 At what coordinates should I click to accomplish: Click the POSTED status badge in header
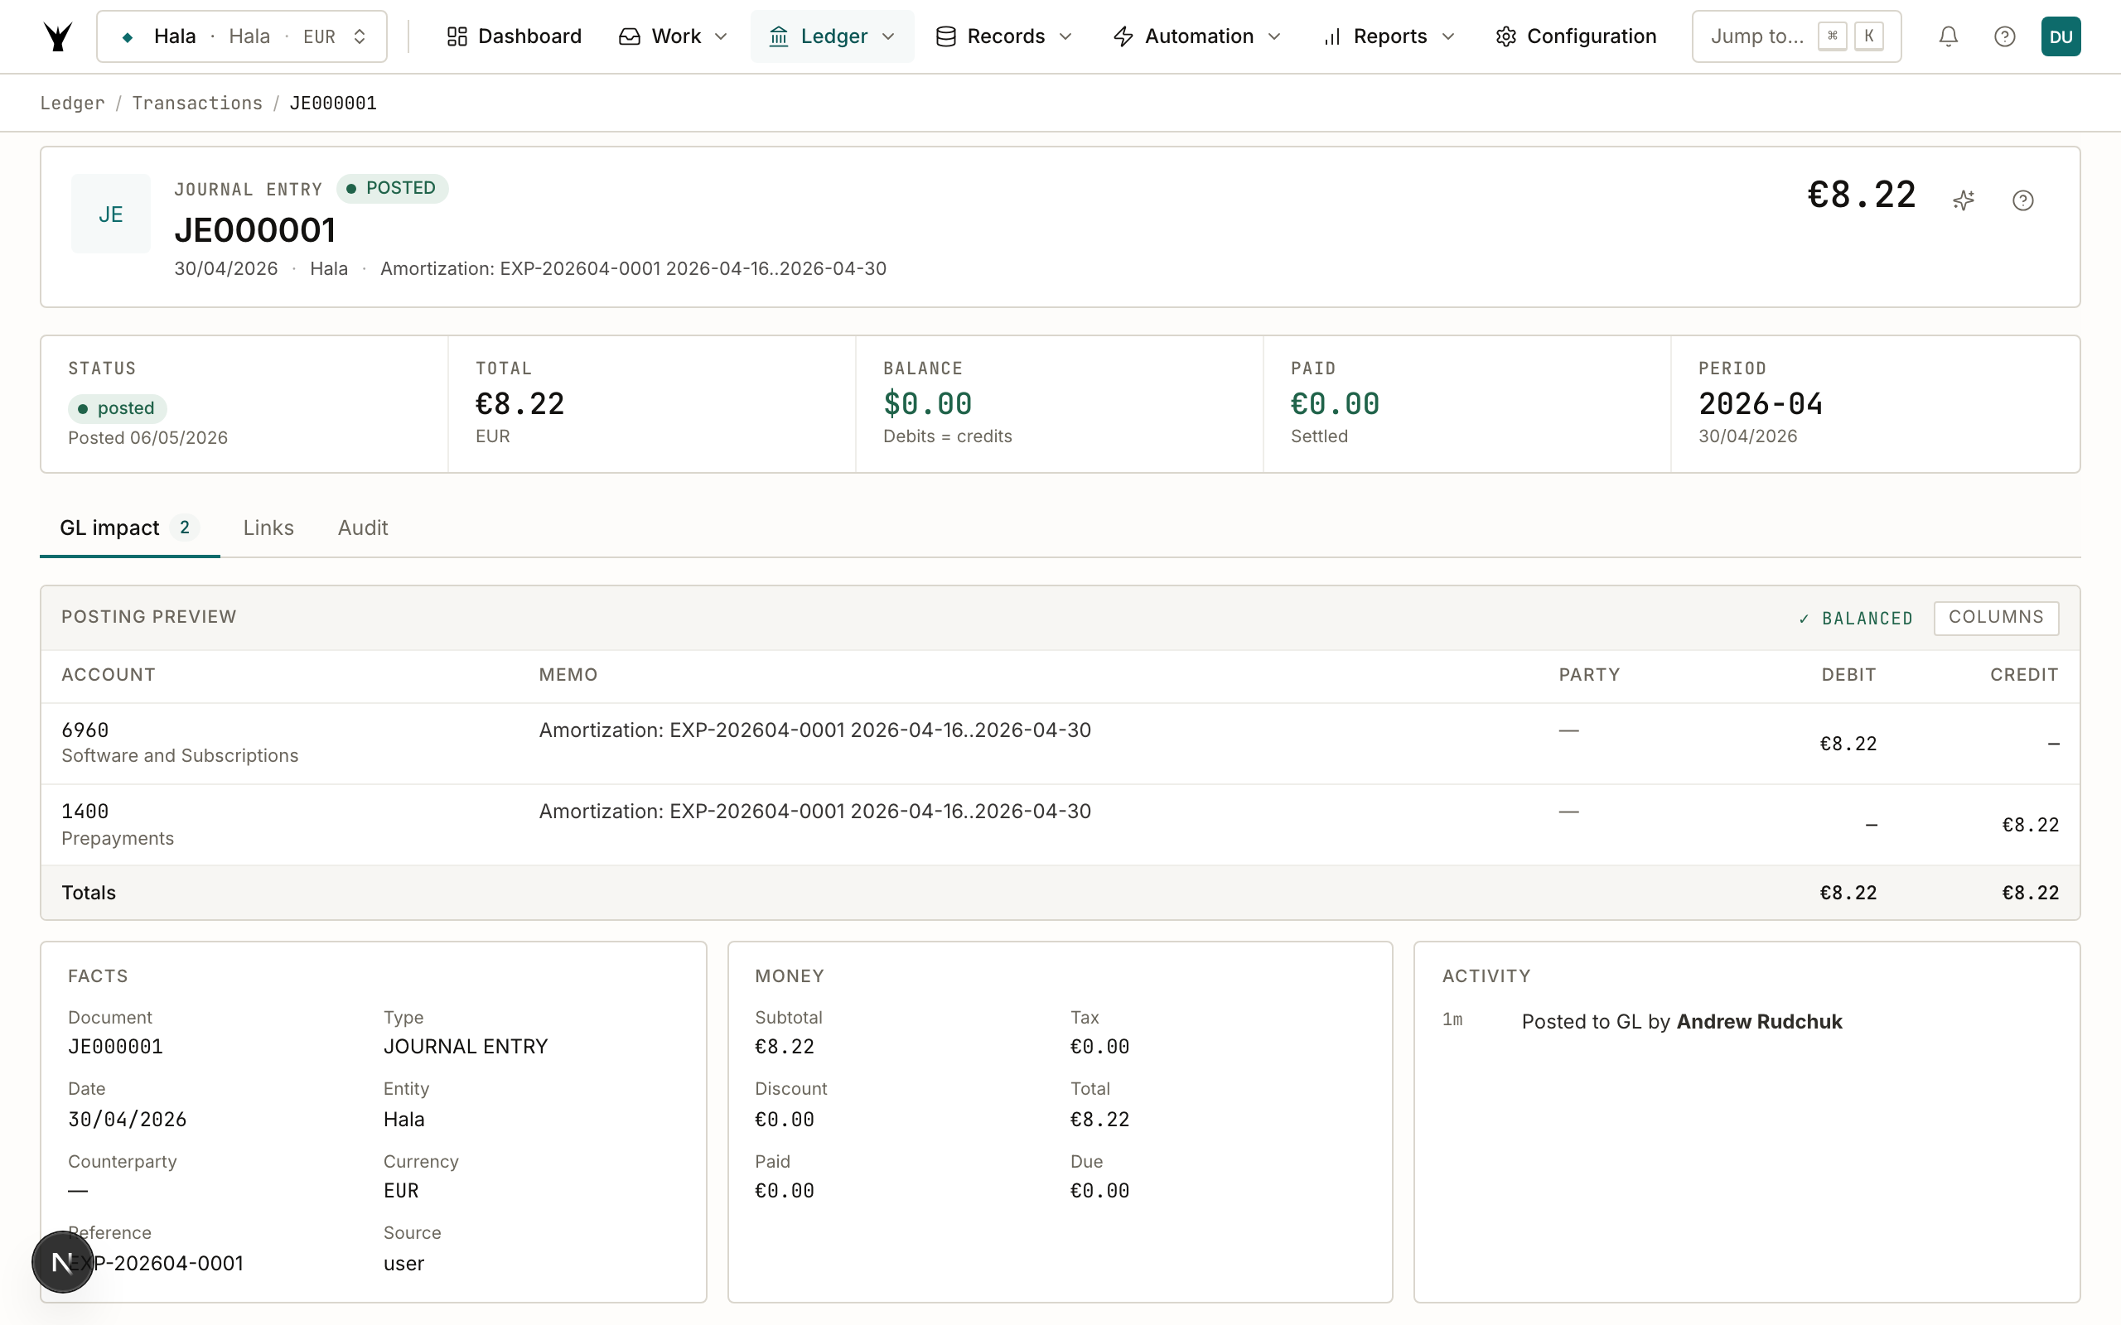click(392, 189)
